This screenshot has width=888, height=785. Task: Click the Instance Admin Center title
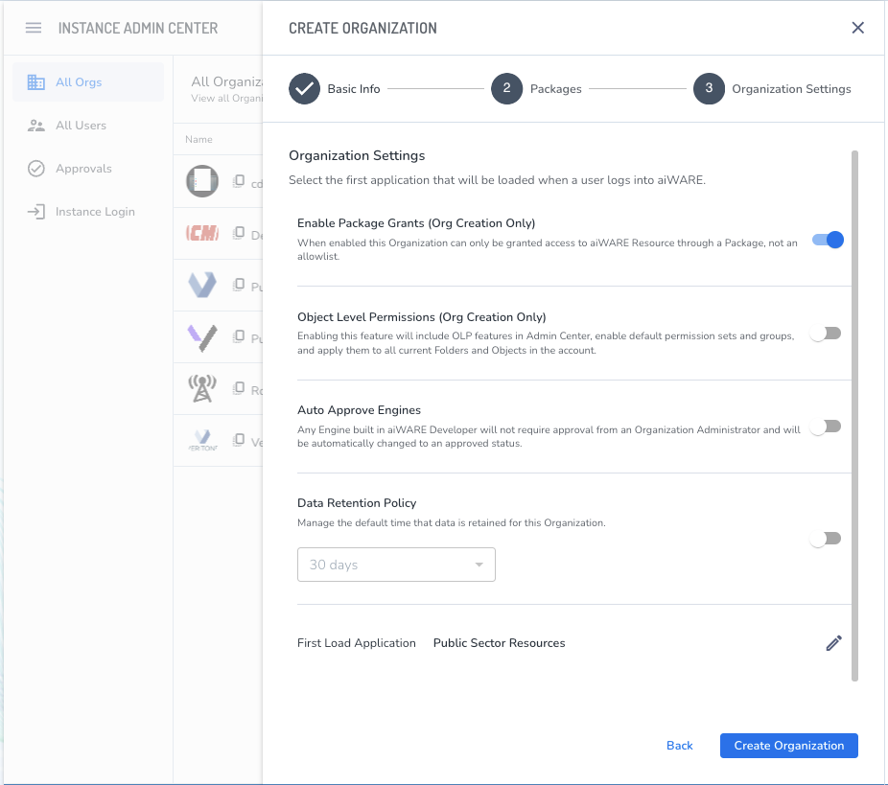tap(138, 28)
